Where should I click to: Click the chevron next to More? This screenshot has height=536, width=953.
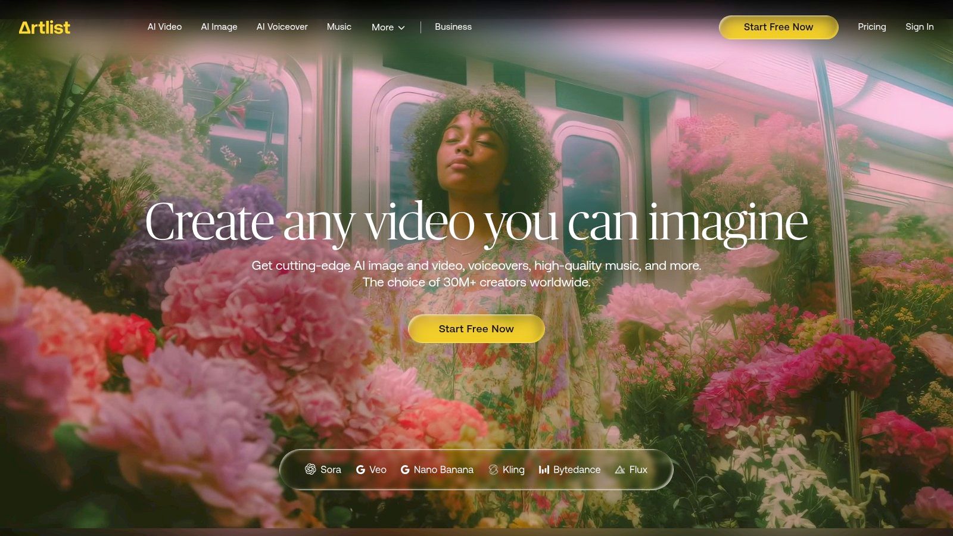coord(401,28)
